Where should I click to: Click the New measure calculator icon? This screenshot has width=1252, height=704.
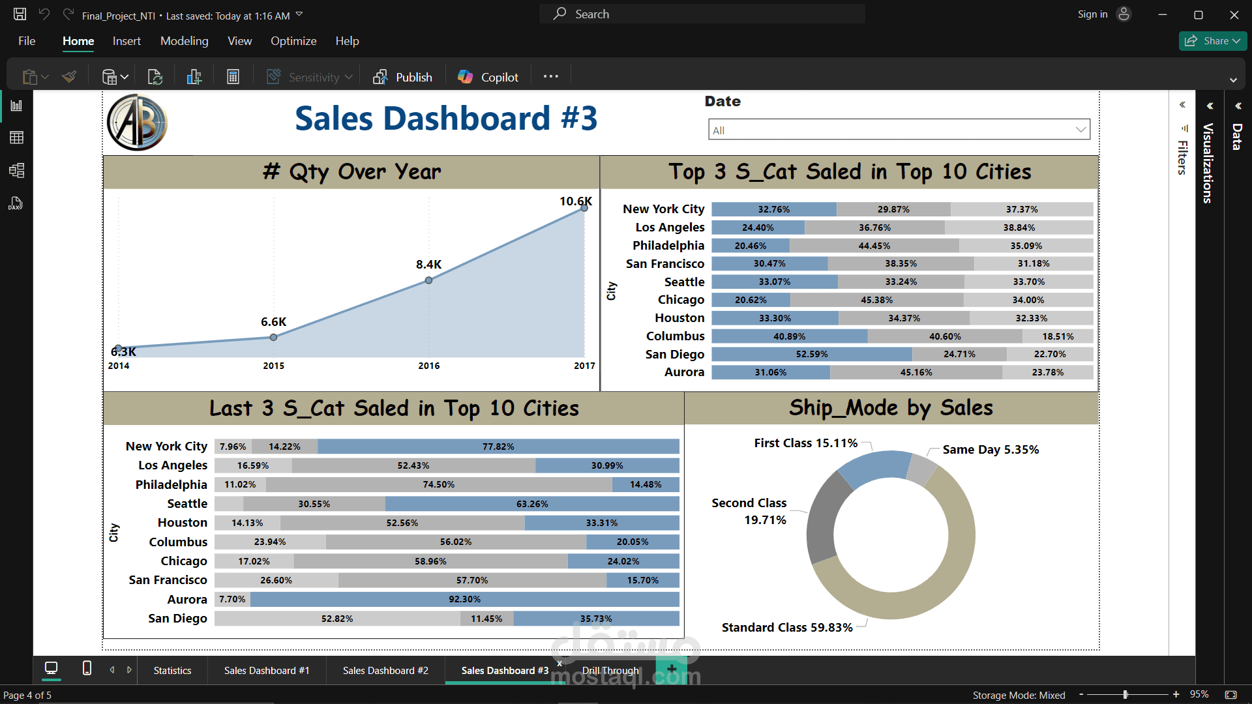[233, 77]
